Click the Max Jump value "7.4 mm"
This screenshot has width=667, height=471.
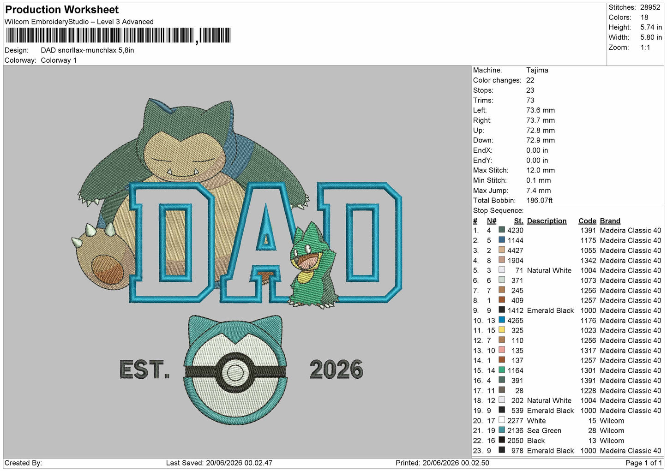tap(539, 191)
